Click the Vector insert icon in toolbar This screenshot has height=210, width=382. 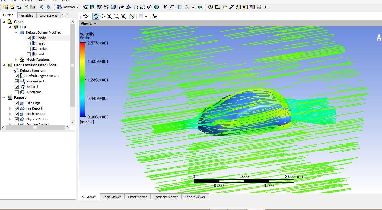click(x=85, y=7)
